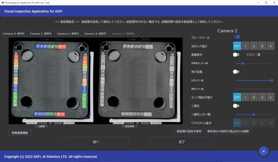This screenshot has width=278, height=162.
Task: Save settings with 前処理の設定を保存
Action: pyautogui.click(x=189, y=131)
